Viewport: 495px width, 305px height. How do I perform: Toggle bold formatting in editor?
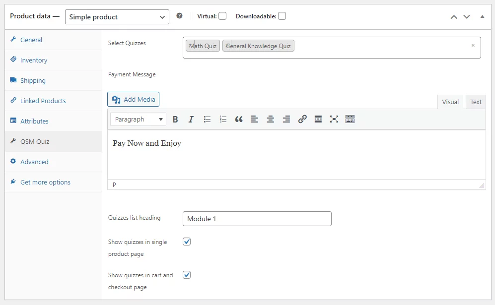pyautogui.click(x=175, y=119)
